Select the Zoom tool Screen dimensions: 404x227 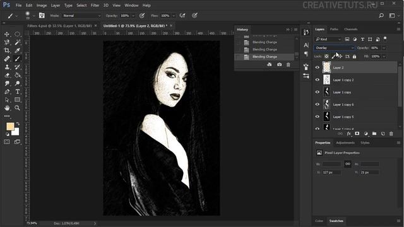coord(17,108)
